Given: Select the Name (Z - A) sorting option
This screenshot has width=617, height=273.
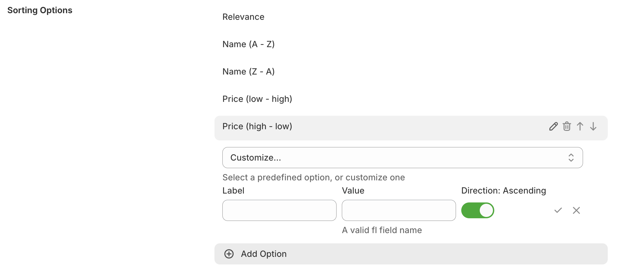Looking at the screenshot, I should pyautogui.click(x=248, y=72).
